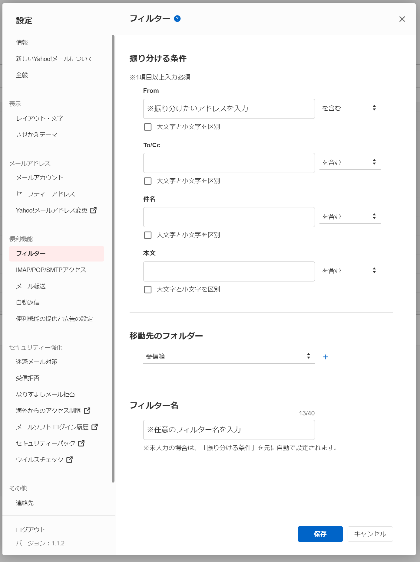Open IMAP/POP/SMTPアクセス settings
Viewport: 420px width, 562px height.
[x=51, y=270]
